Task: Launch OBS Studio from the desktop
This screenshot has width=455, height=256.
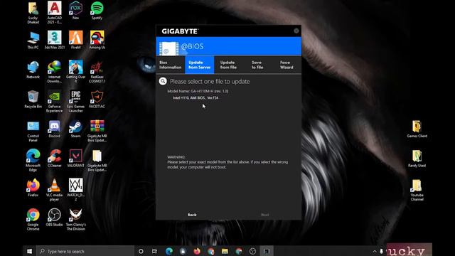Action: pos(54,218)
